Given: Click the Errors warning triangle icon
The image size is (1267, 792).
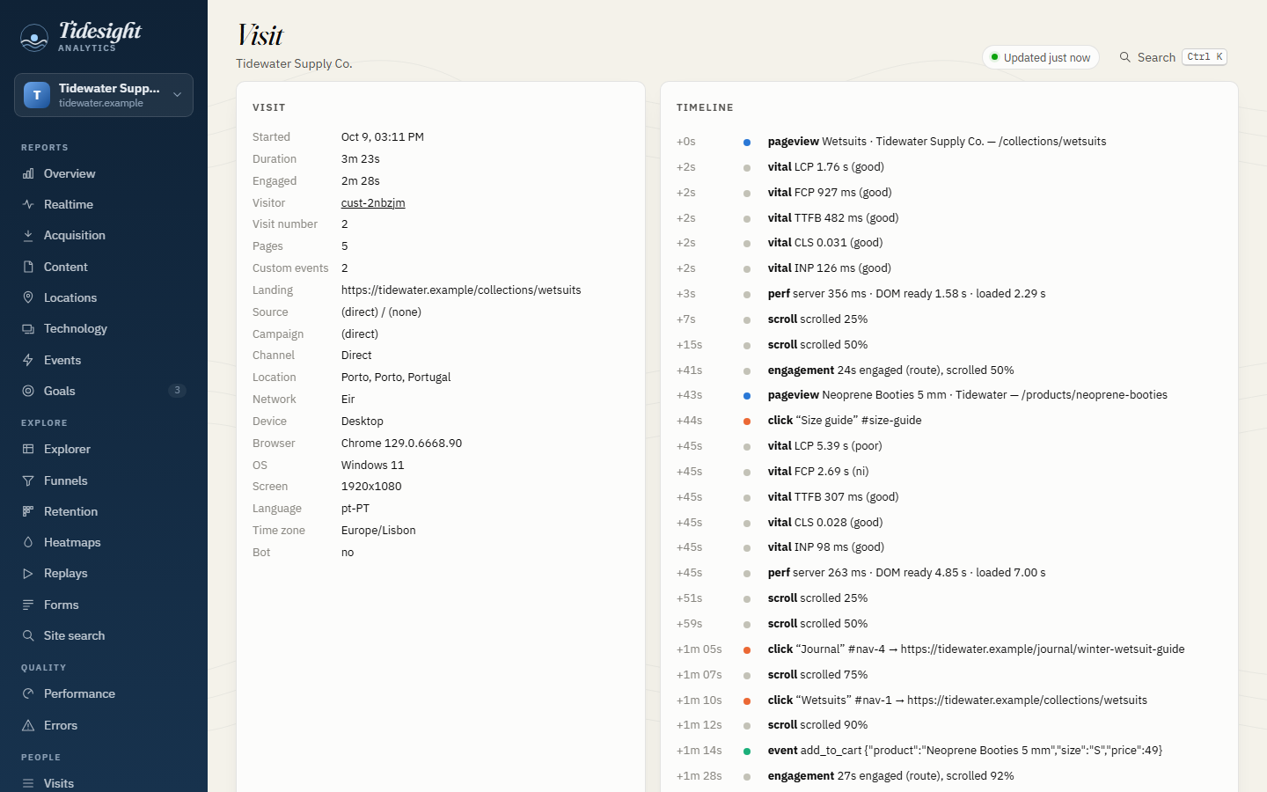Looking at the screenshot, I should click(28, 725).
